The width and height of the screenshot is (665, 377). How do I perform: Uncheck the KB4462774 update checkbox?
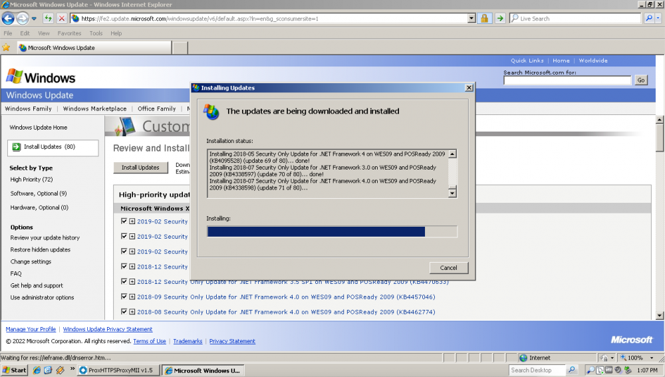click(124, 311)
